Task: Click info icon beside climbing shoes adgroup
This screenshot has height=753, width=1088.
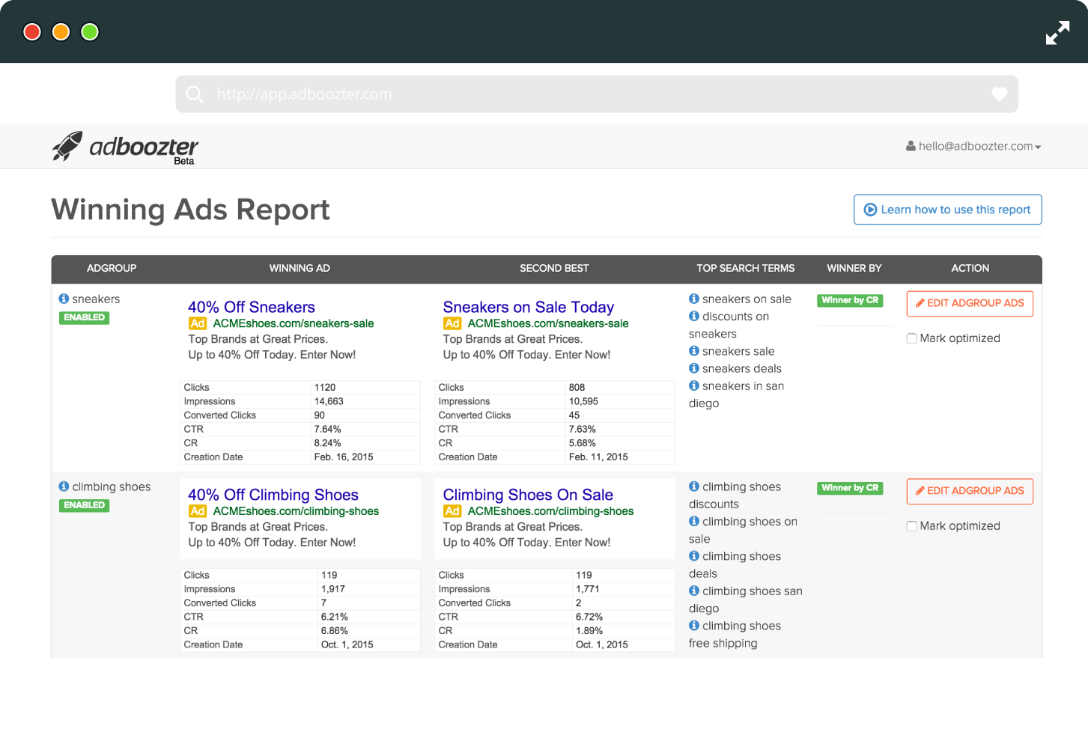Action: pyautogui.click(x=64, y=487)
